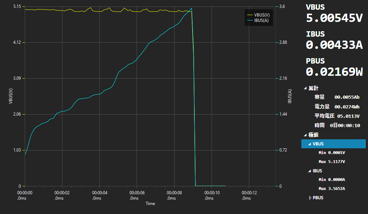Image resolution: width=368 pixels, height=214 pixels.
Task: Click the 容量 00.0055Ah row
Action: (336, 97)
